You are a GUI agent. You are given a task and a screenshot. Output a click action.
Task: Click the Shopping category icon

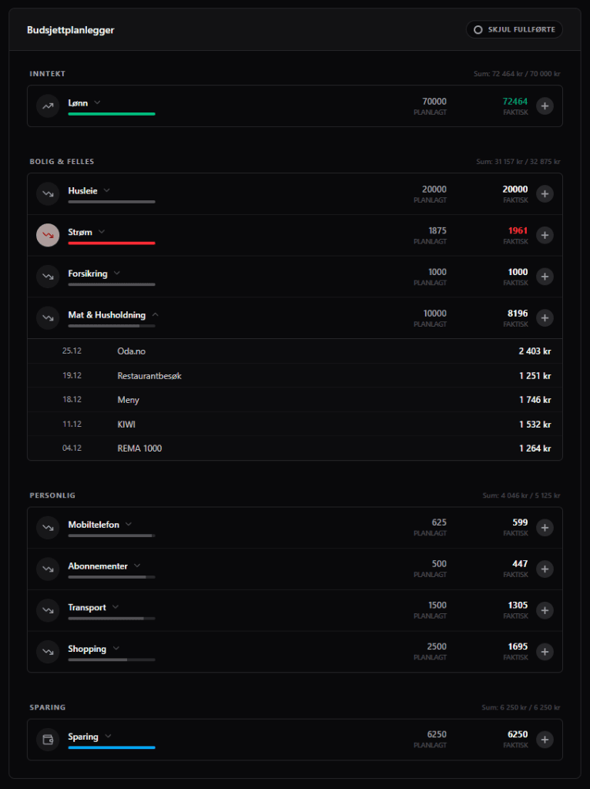click(x=48, y=651)
